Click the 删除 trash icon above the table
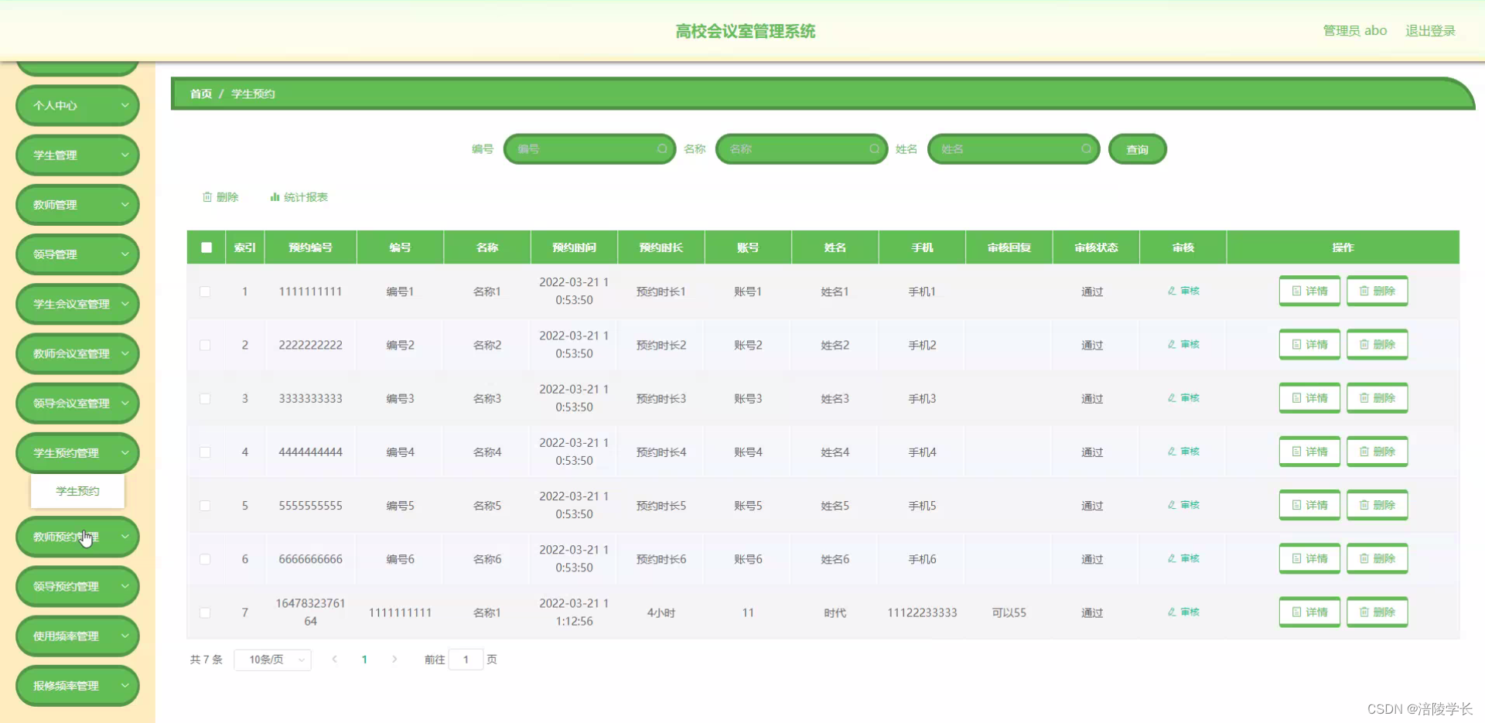Viewport: 1485px width, 723px height. [208, 197]
